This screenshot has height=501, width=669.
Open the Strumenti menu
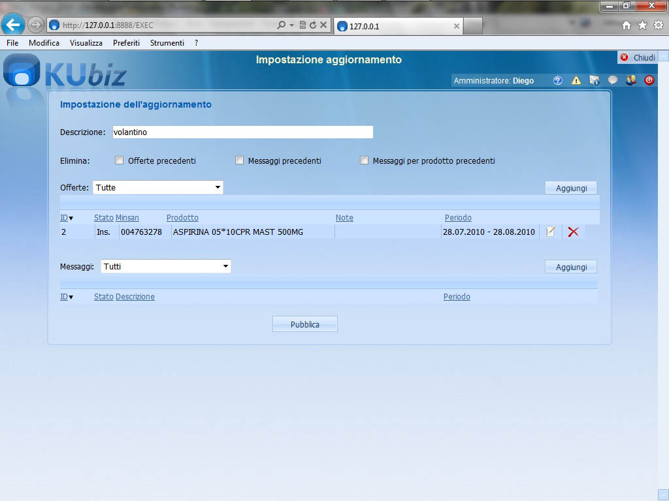pyautogui.click(x=167, y=43)
